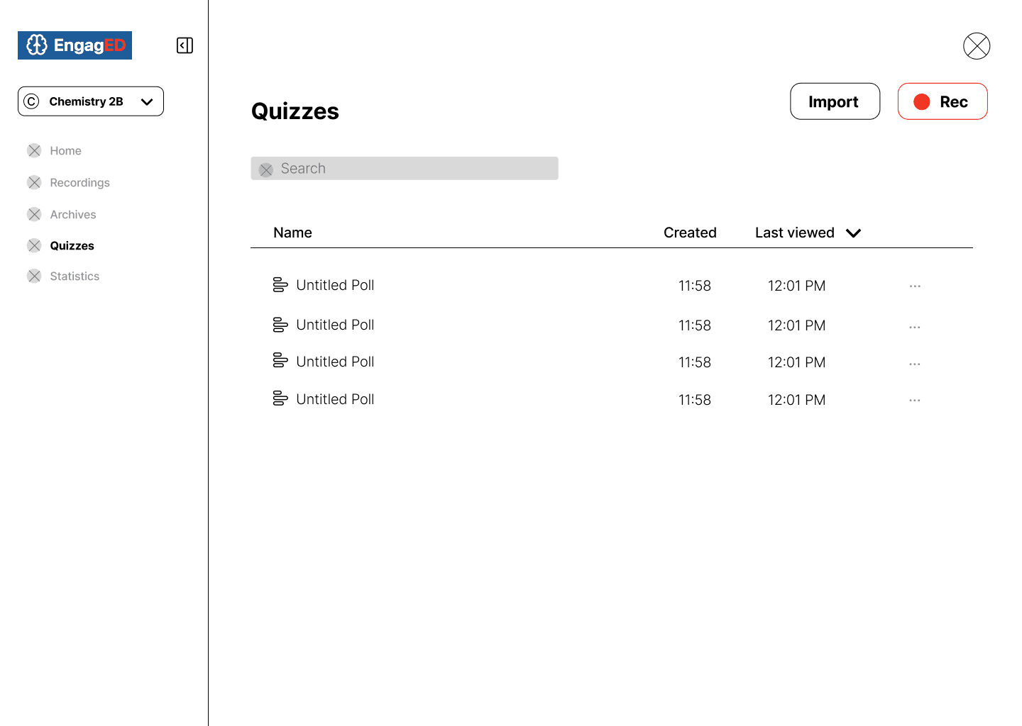This screenshot has height=726, width=1022.
Task: Go to Recordings in the sidebar
Action: pos(79,183)
